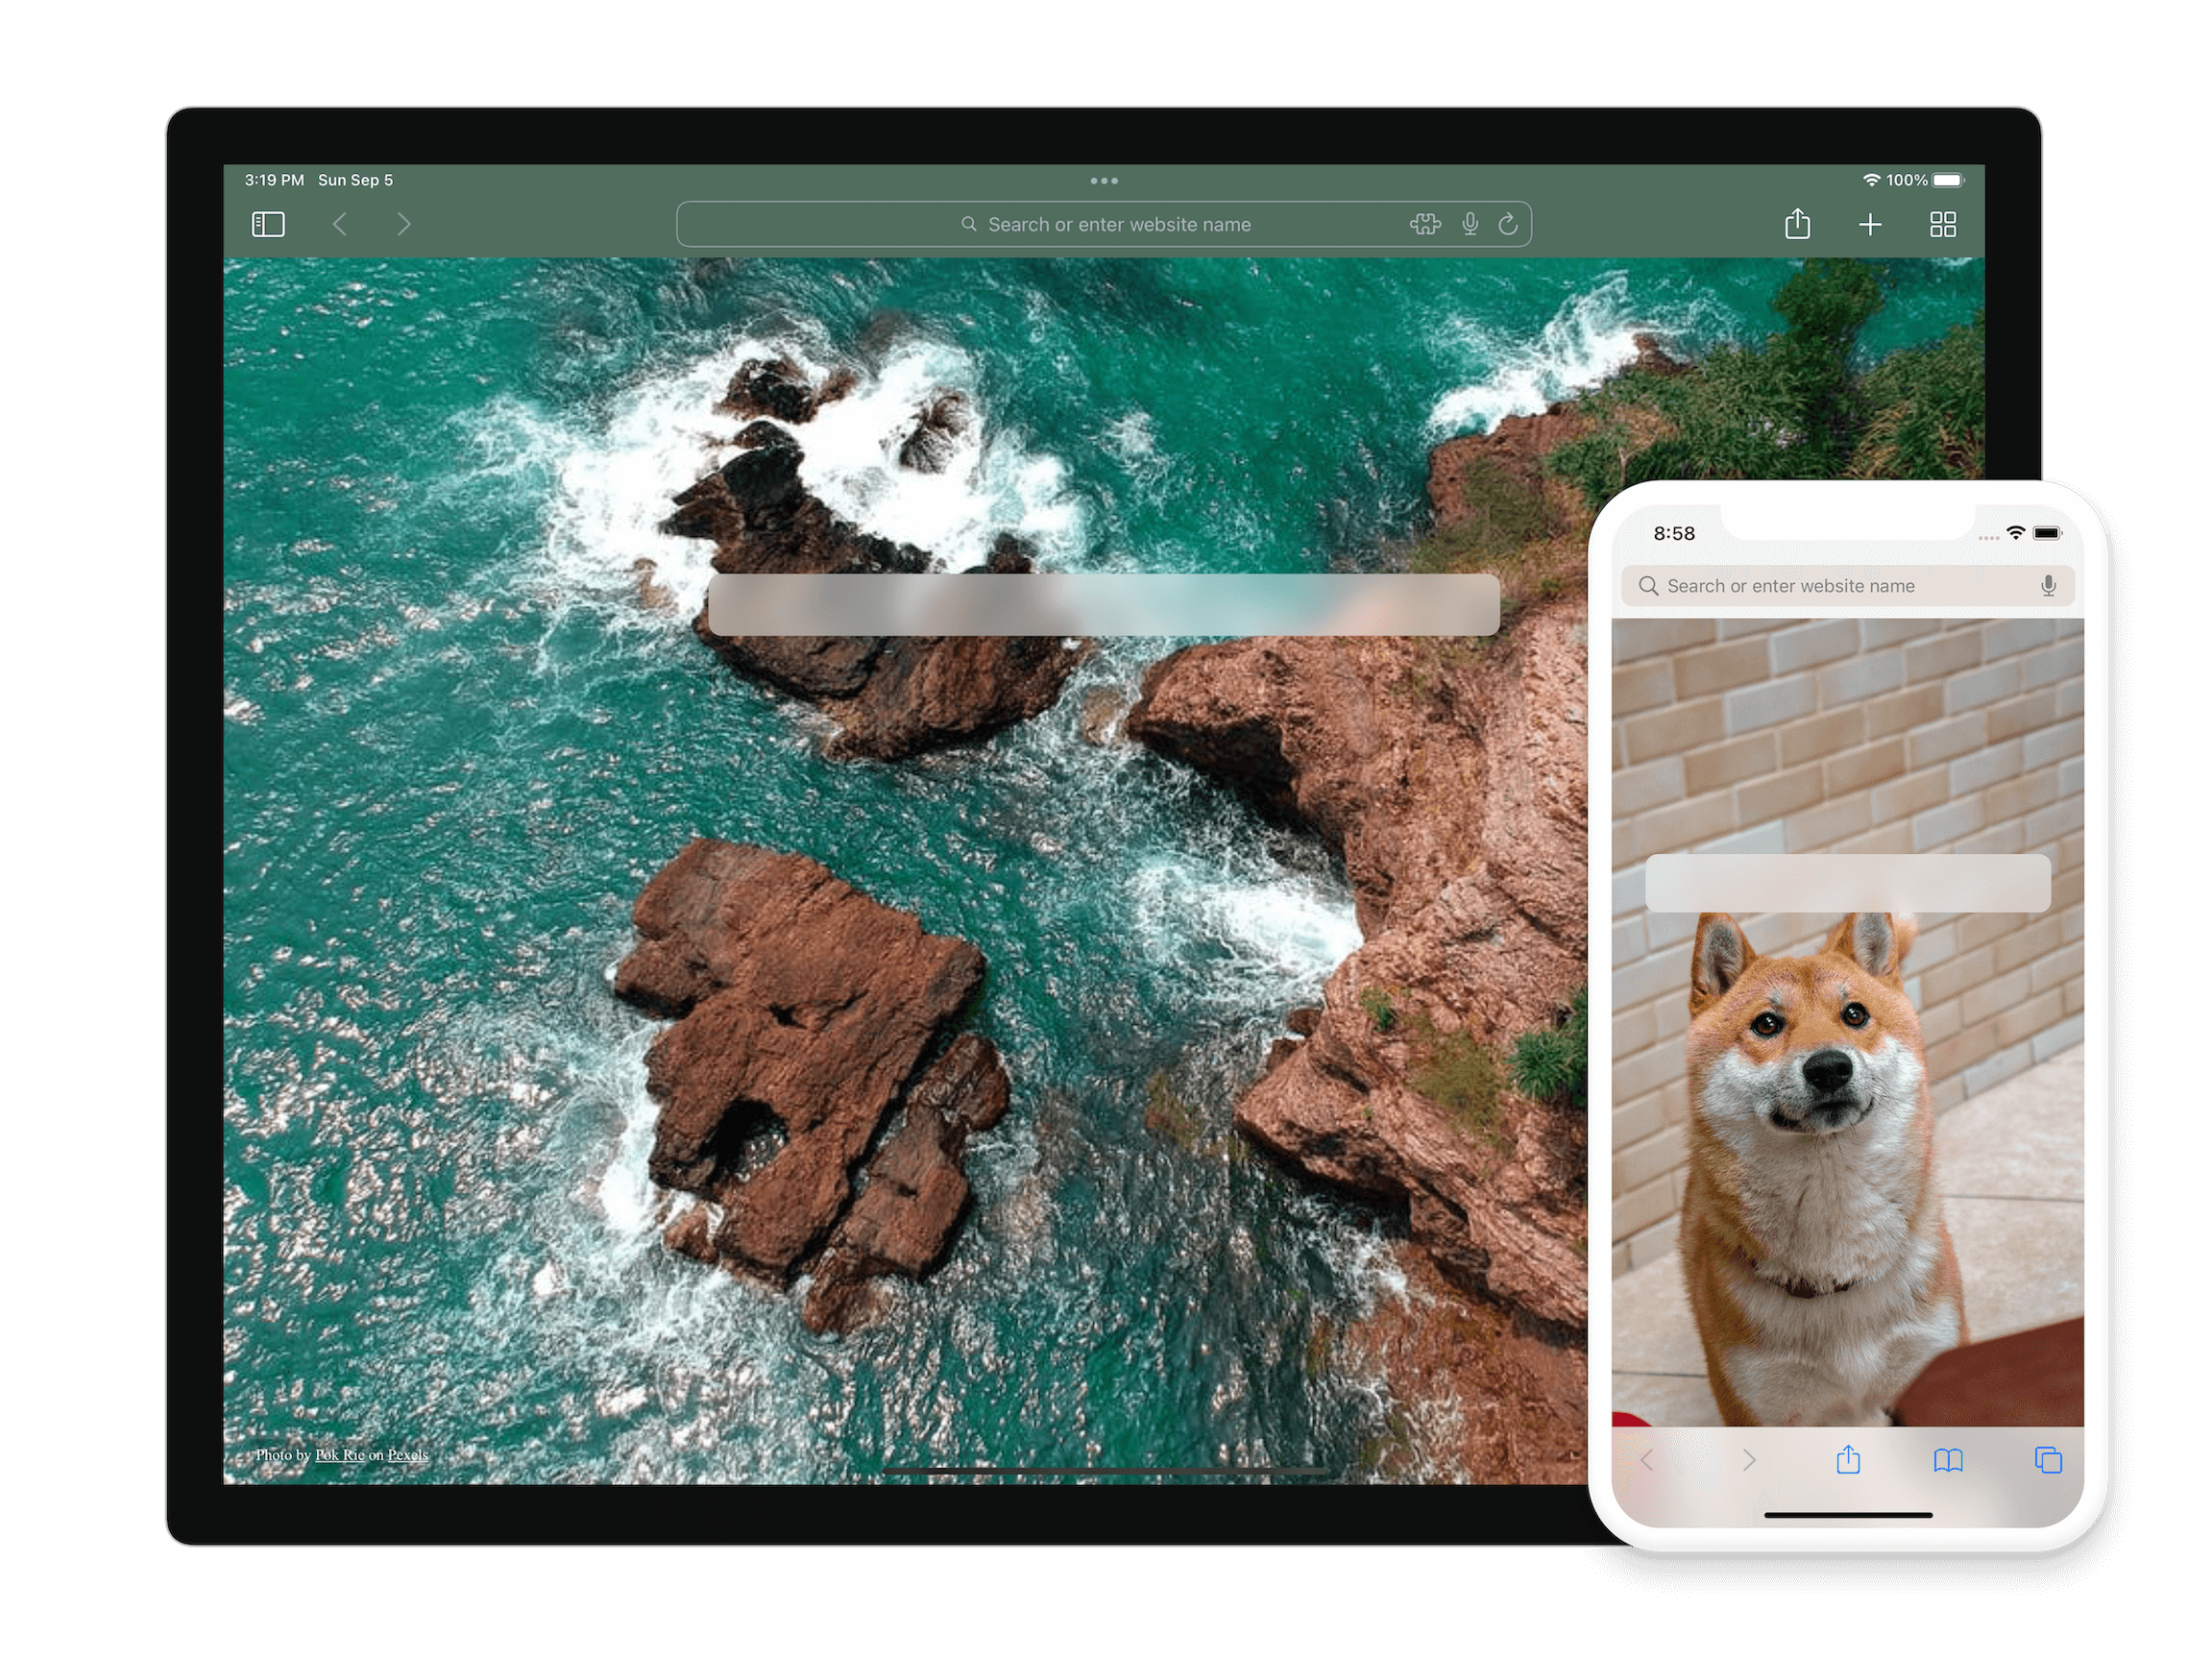Open the share sheet on iPad toolbar
The image size is (2212, 1658).
1797,223
